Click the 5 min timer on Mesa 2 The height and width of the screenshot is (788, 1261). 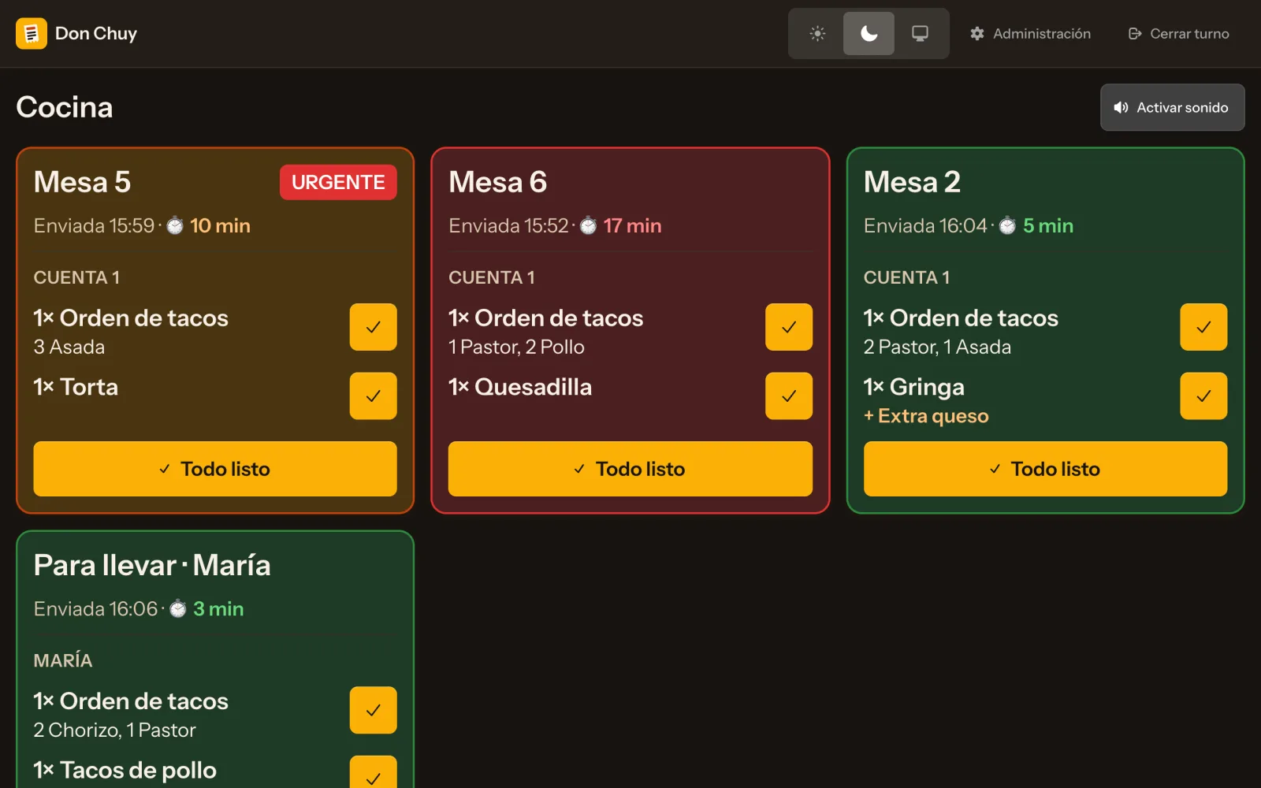pyautogui.click(x=1048, y=226)
